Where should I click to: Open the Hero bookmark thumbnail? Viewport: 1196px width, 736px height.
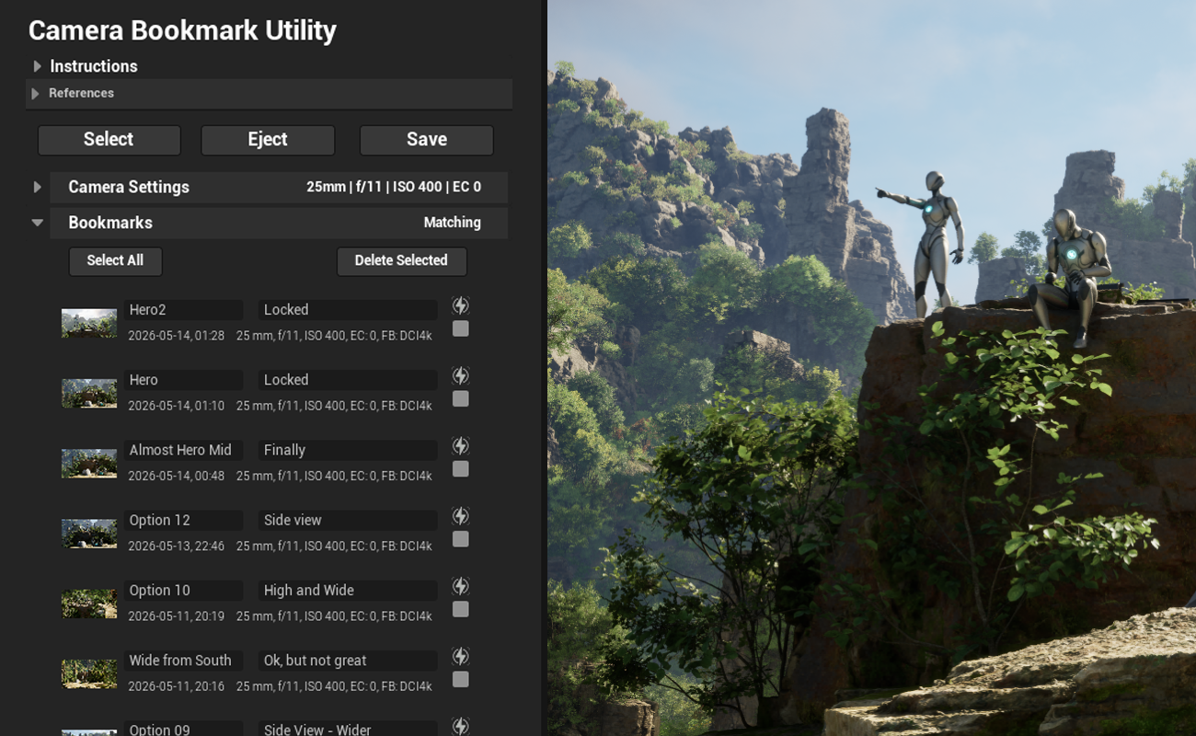(x=89, y=393)
